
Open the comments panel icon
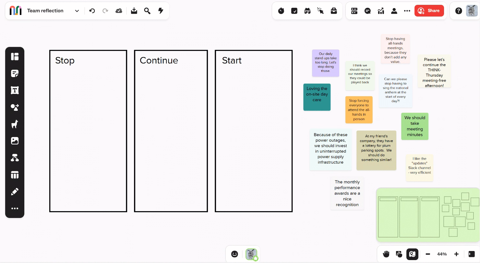[367, 11]
